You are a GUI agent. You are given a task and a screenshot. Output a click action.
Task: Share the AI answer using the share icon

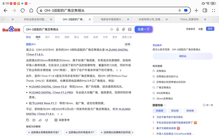pos(40,120)
